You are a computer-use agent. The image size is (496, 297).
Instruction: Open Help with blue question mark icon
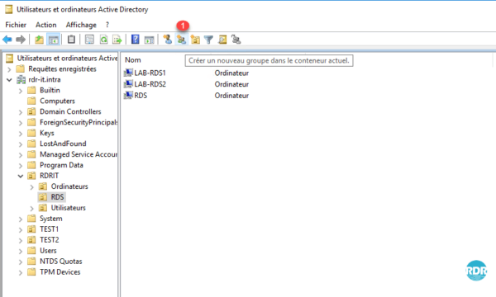click(x=136, y=40)
